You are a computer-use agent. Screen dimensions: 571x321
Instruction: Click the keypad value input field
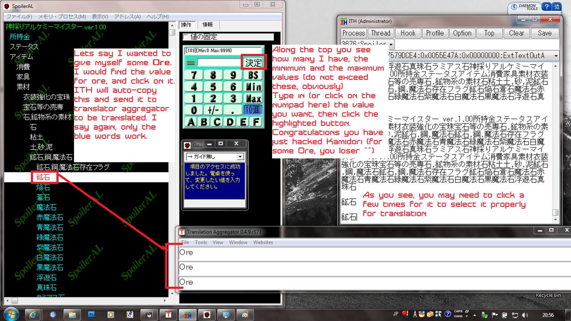[x=219, y=63]
